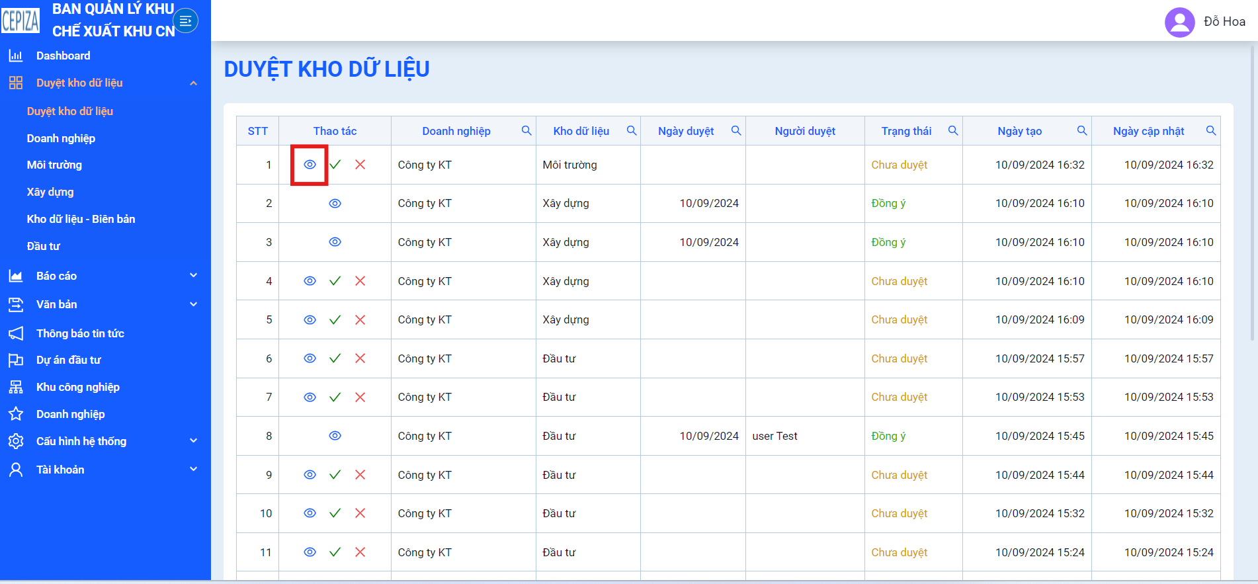Search in Kho dữ liệu column

[x=632, y=130]
